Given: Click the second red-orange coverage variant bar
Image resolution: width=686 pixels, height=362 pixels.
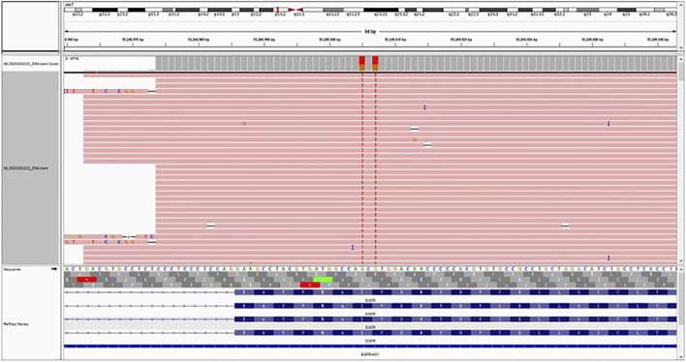Looking at the screenshot, I should [375, 63].
